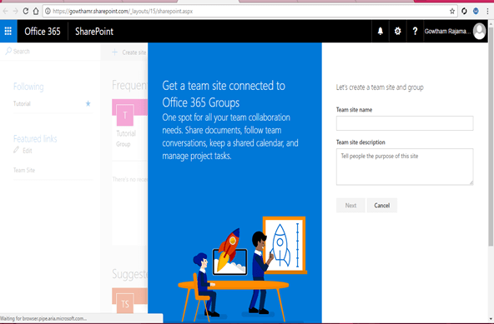
Task: Click the Edit link under Featured links
Action: (28, 151)
